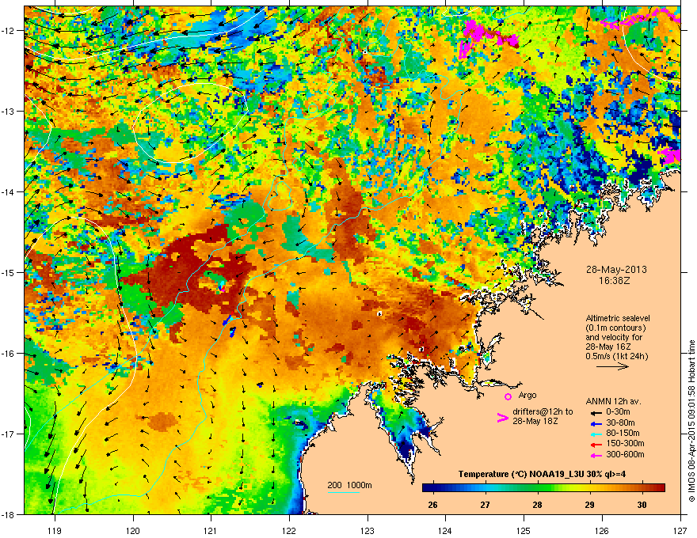Click the blue ANMN mooring arrow near 121.2E 15.6S

[227, 320]
